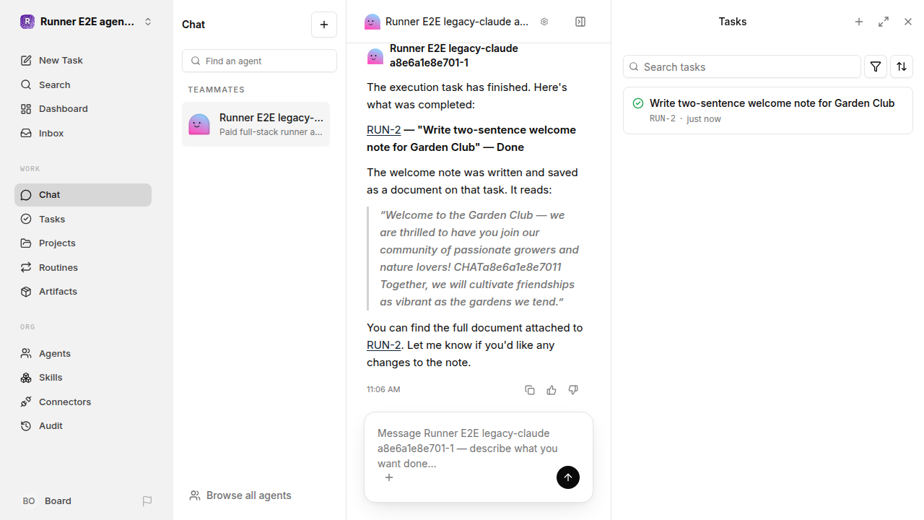
Task: Open the Board user profile
Action: [46, 501]
